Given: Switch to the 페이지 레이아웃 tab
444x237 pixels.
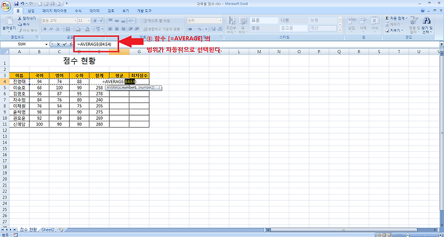Looking at the screenshot, I should point(55,10).
